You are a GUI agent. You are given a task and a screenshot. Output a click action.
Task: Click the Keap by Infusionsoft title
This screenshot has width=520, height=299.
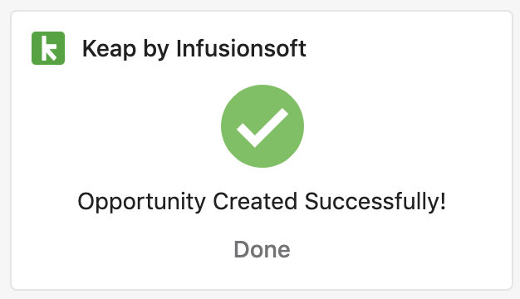click(x=194, y=49)
